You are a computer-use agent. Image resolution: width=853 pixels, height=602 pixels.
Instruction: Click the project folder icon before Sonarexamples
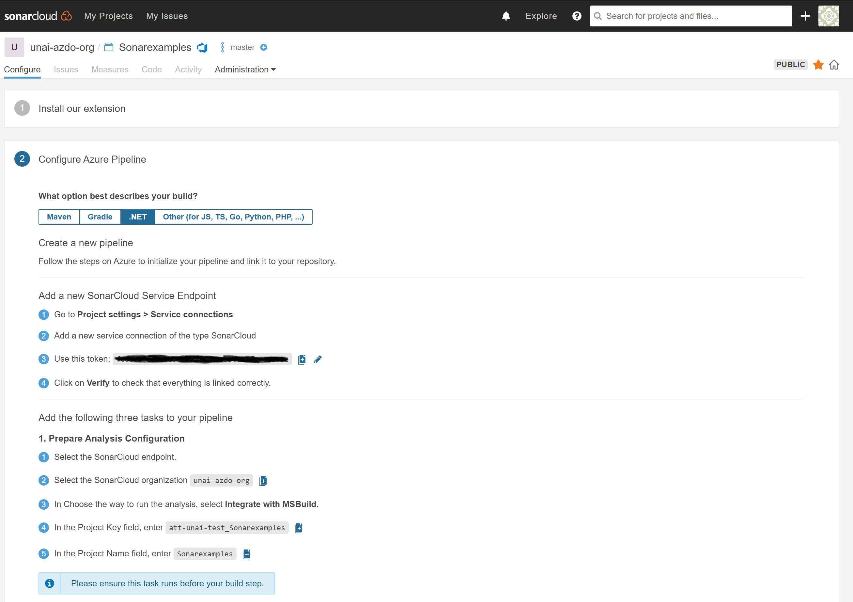point(108,47)
